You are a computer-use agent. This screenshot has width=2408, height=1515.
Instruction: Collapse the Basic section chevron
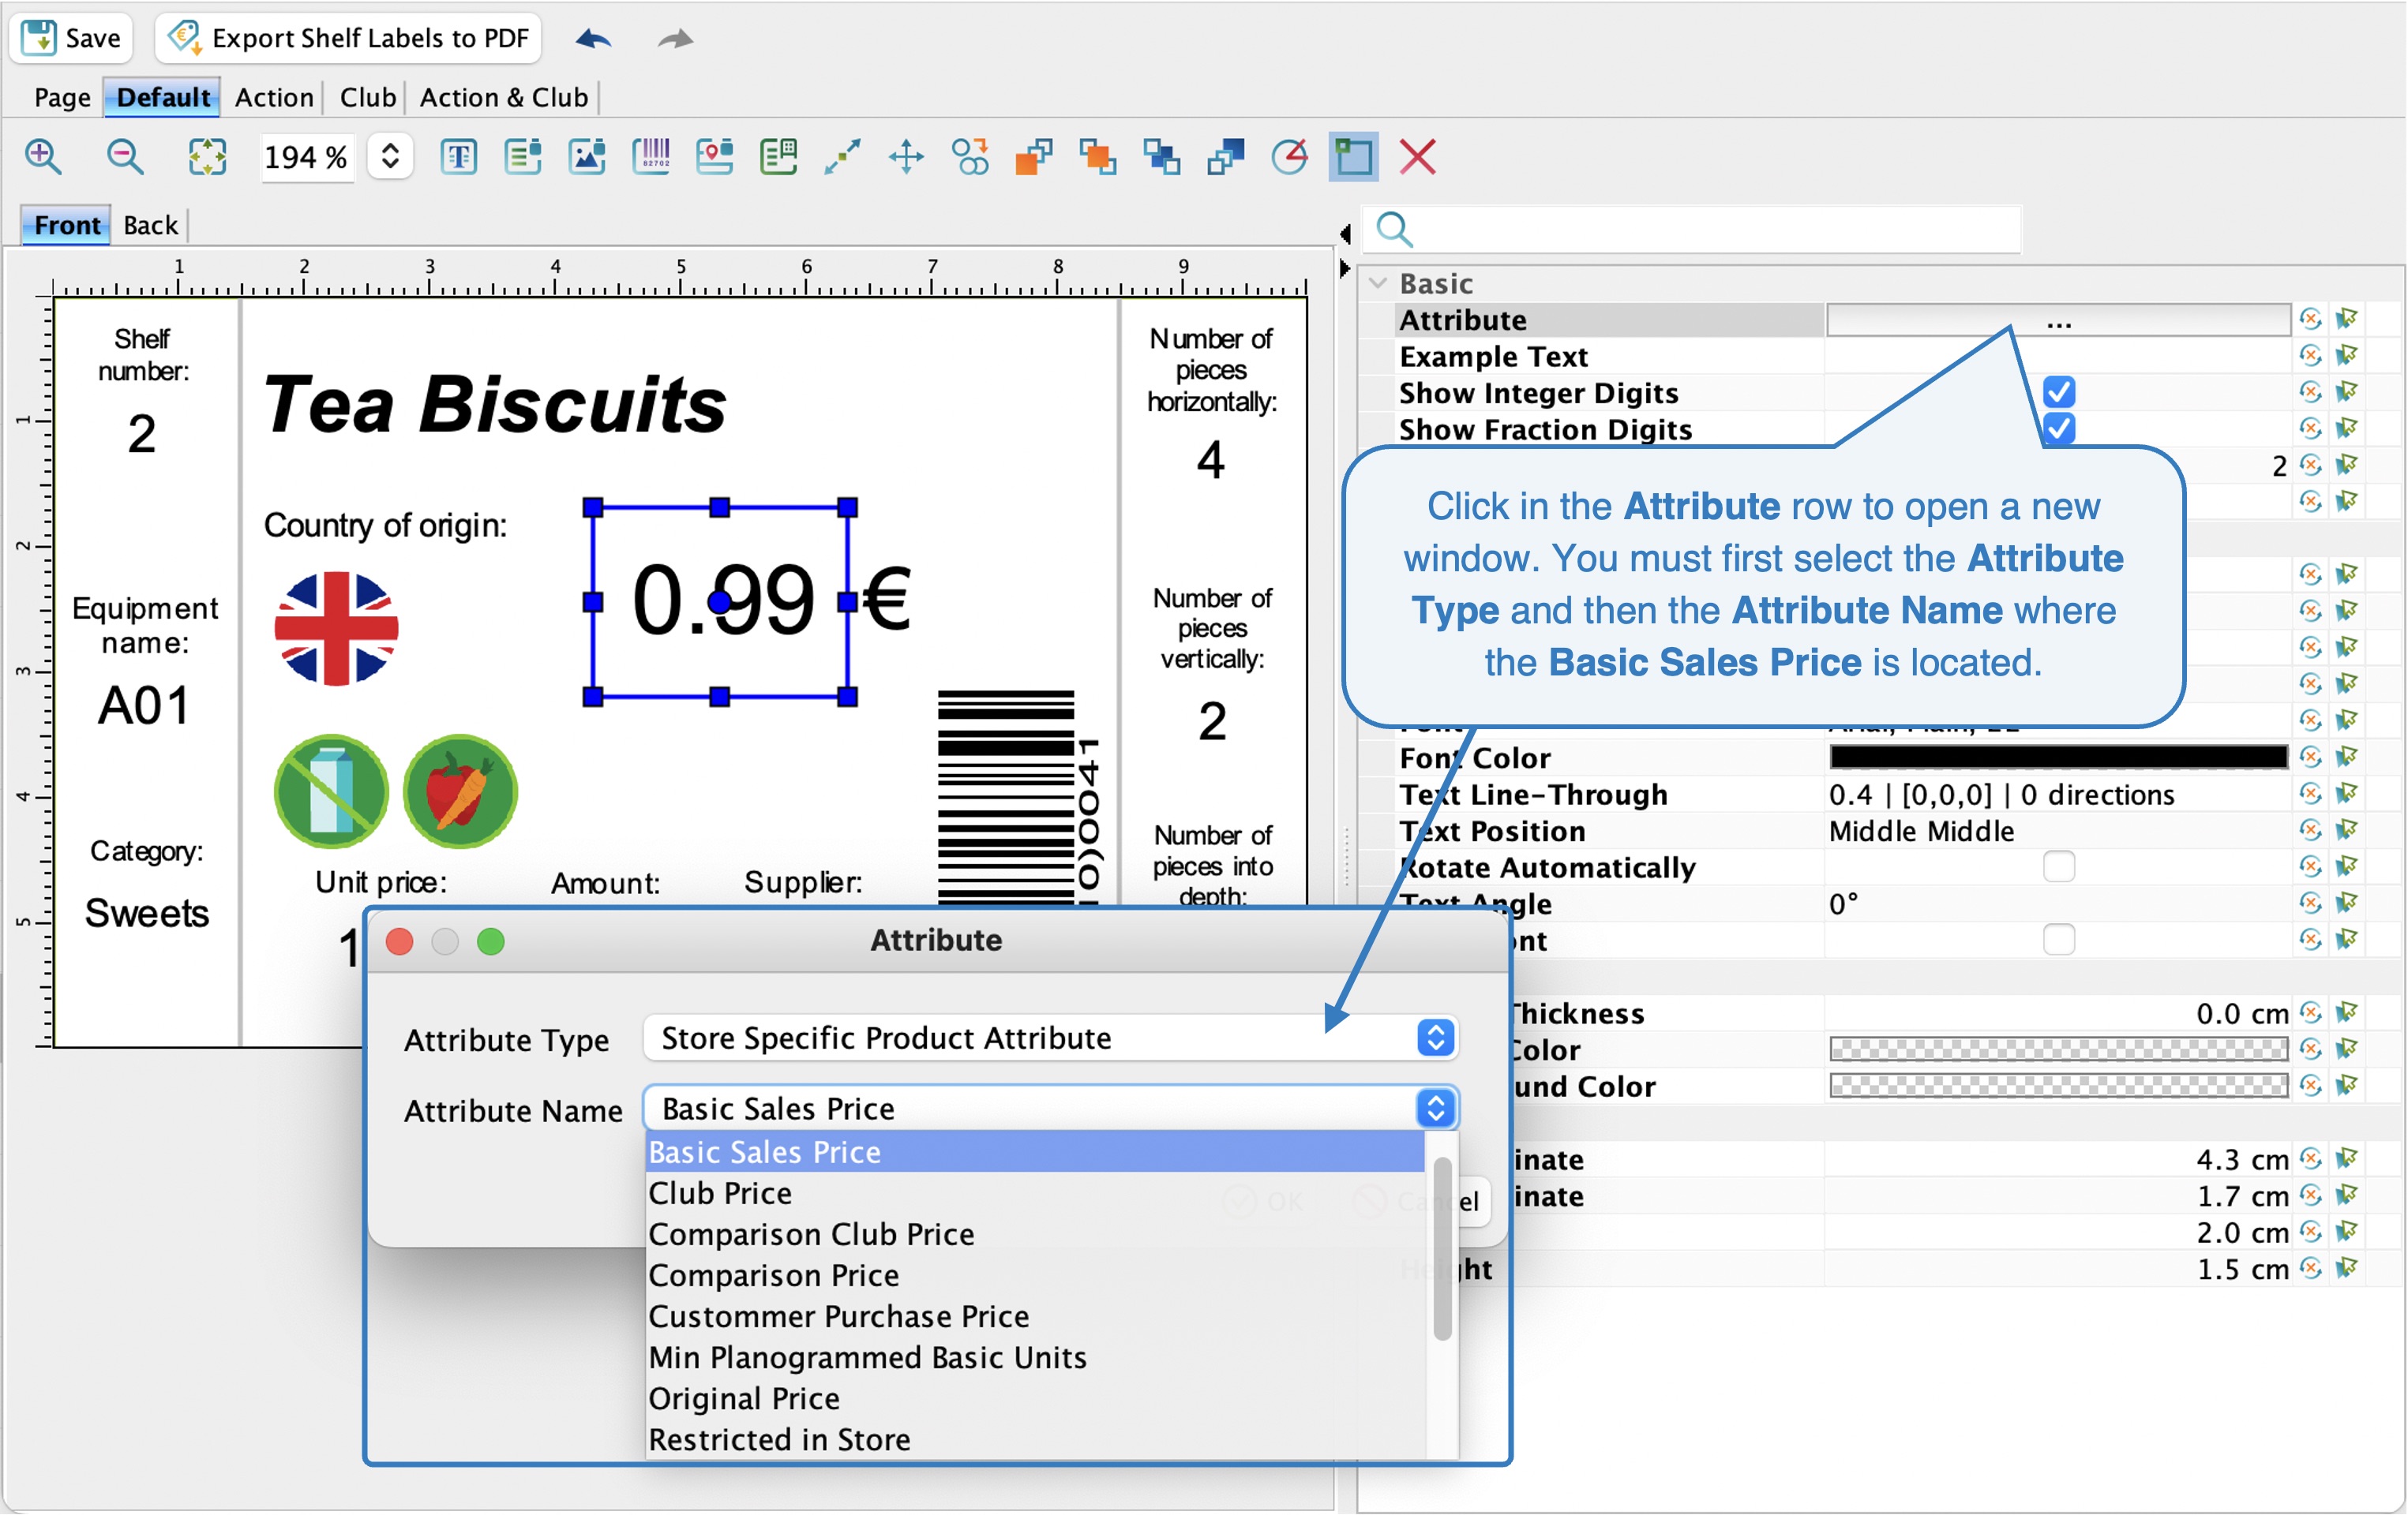(1378, 284)
